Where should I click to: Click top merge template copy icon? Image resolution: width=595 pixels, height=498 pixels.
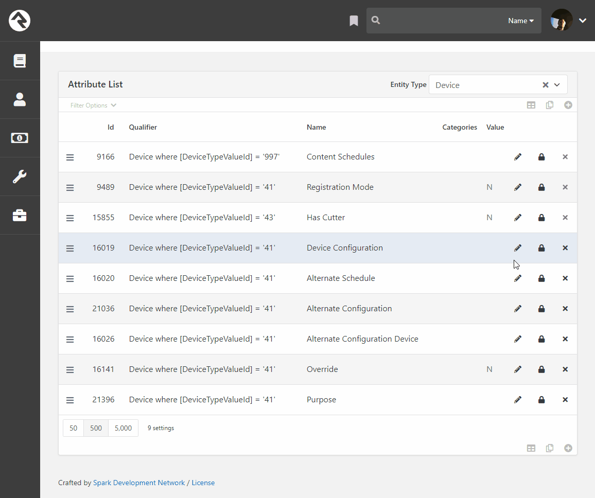(x=550, y=105)
